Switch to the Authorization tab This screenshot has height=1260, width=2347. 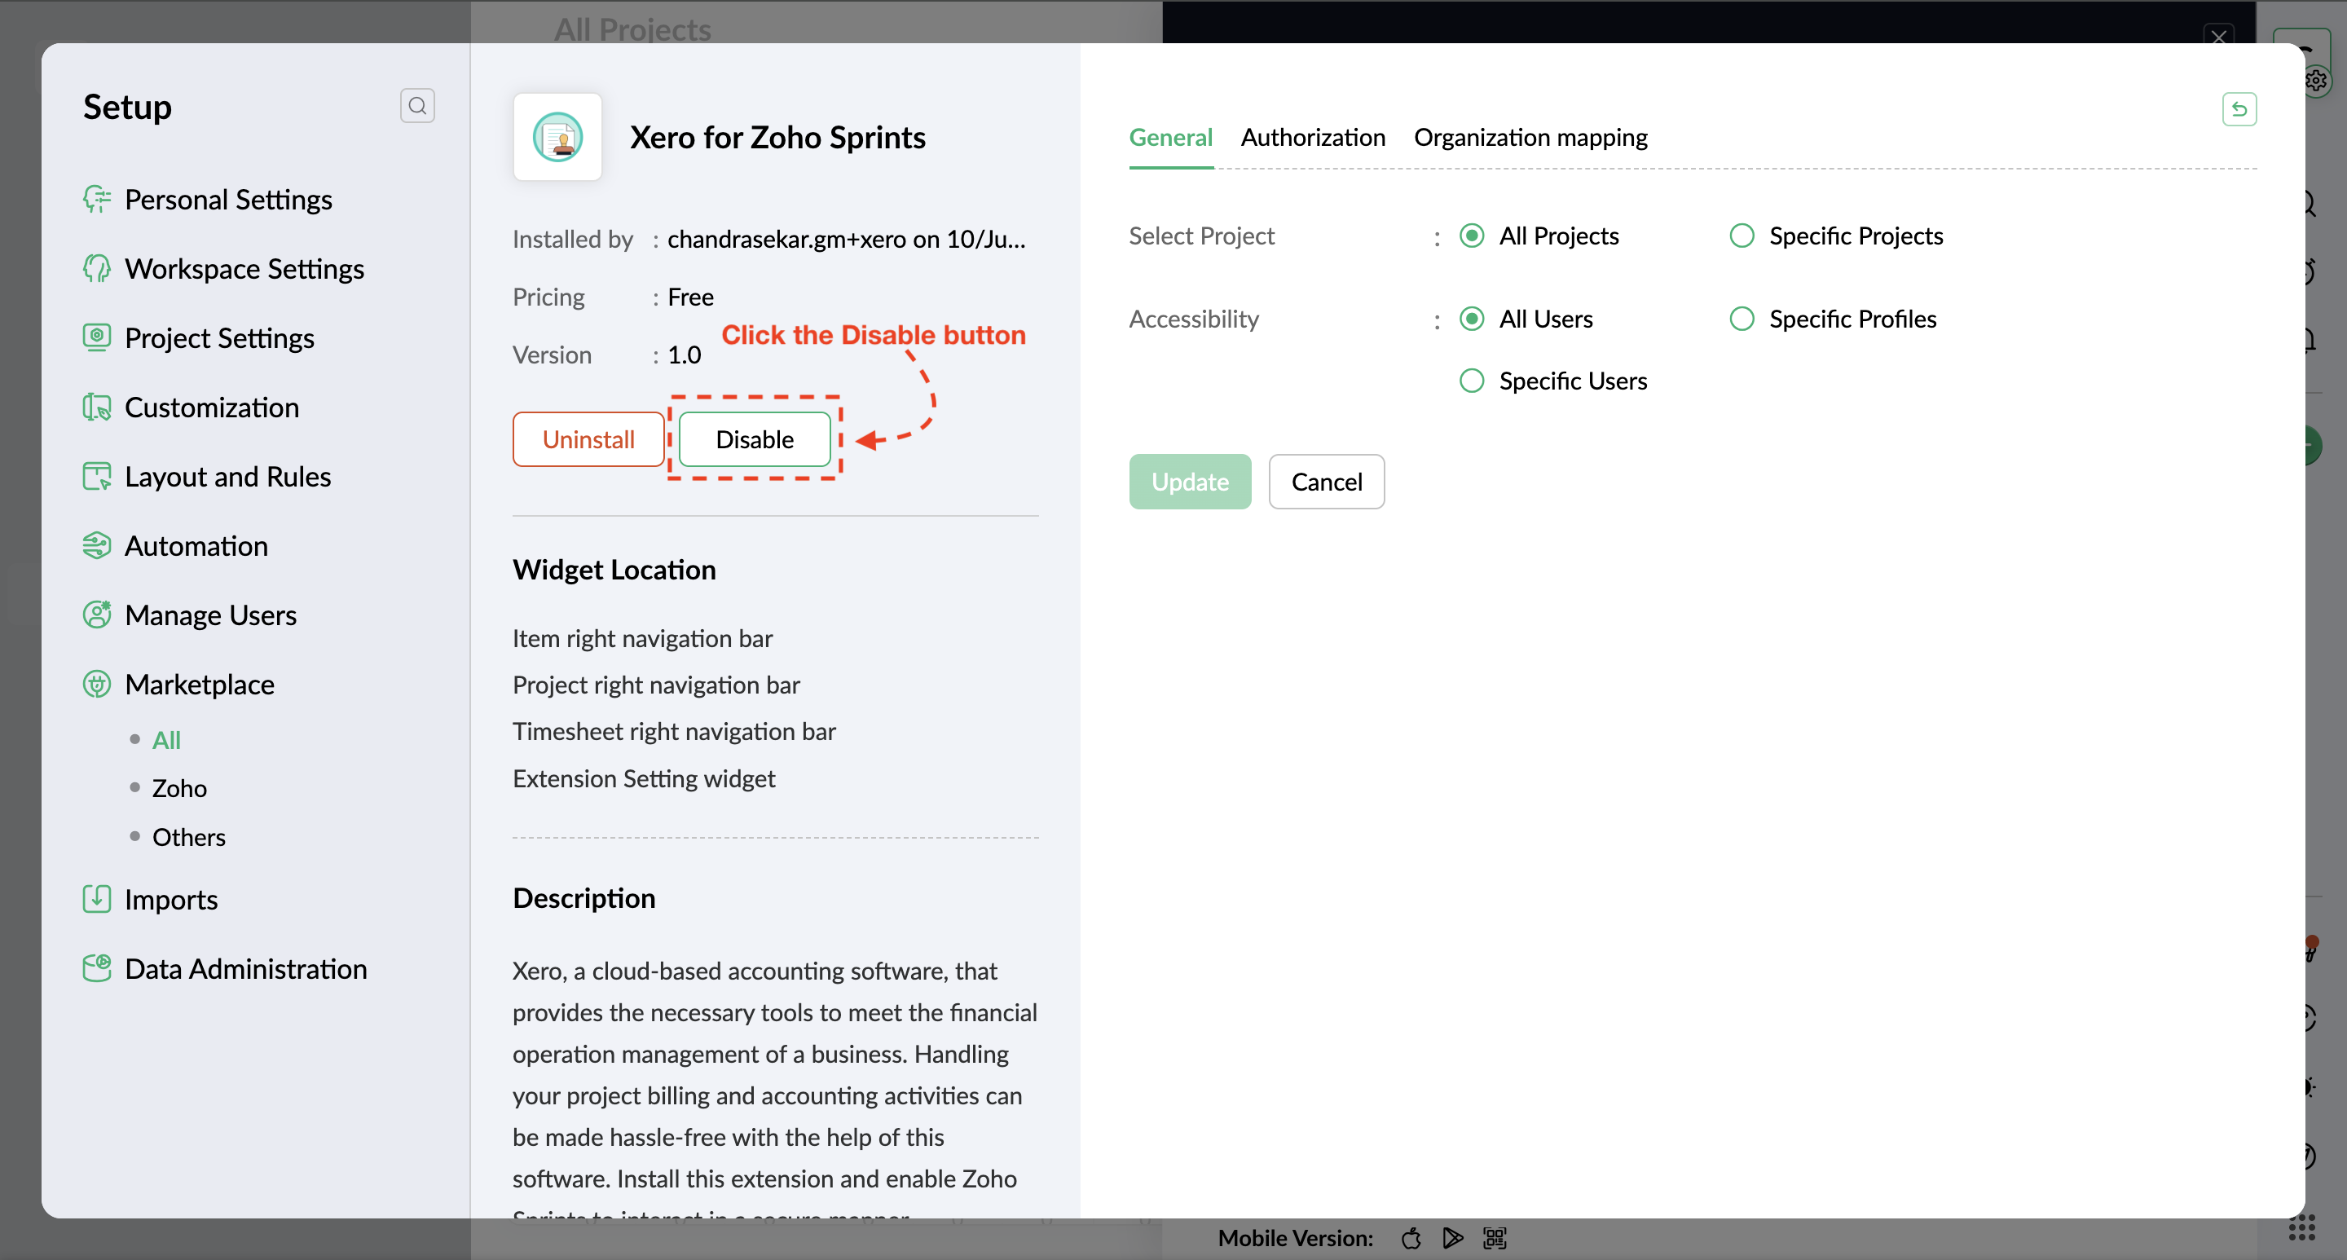point(1313,138)
